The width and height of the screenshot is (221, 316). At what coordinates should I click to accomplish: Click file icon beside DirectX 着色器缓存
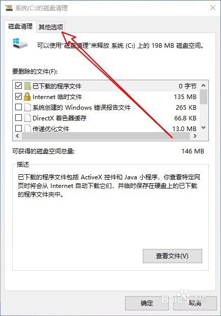click(27, 118)
